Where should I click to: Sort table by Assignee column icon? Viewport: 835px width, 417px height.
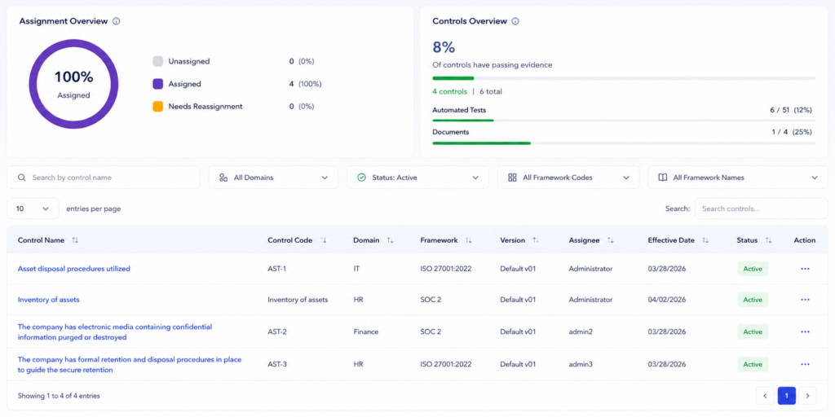[x=610, y=240]
